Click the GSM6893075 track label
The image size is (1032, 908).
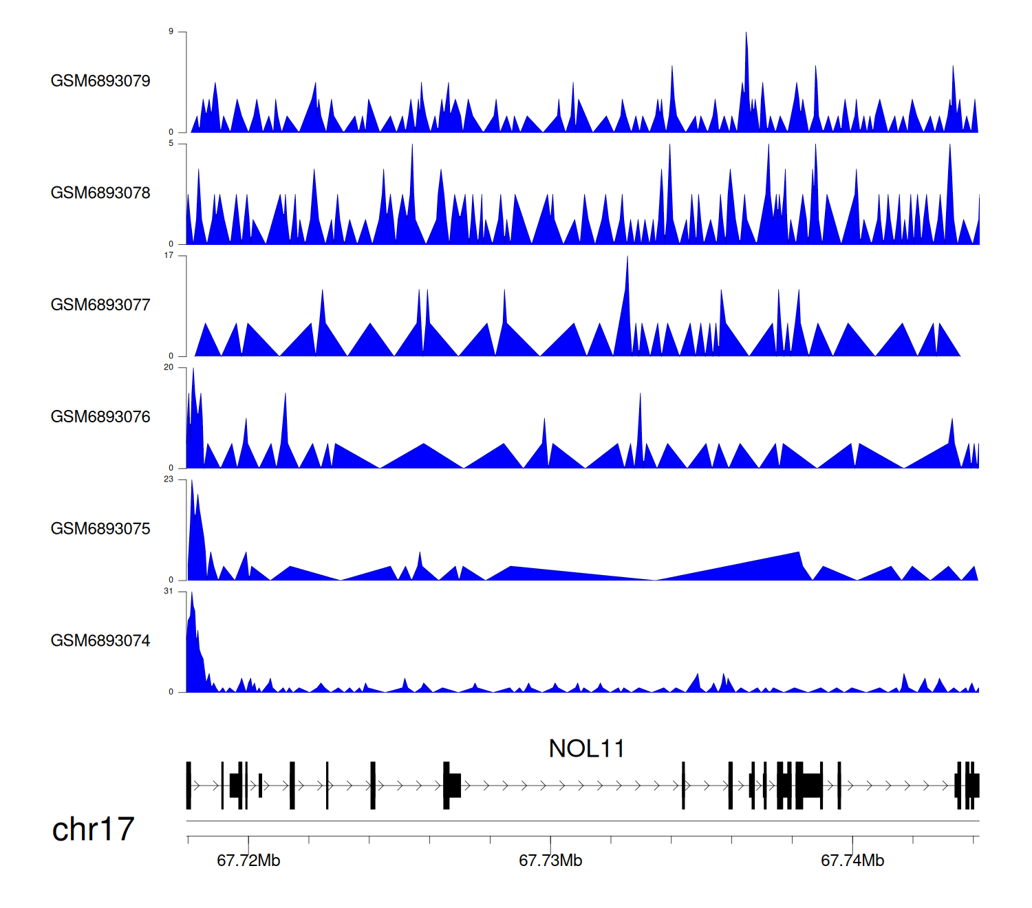coord(100,529)
